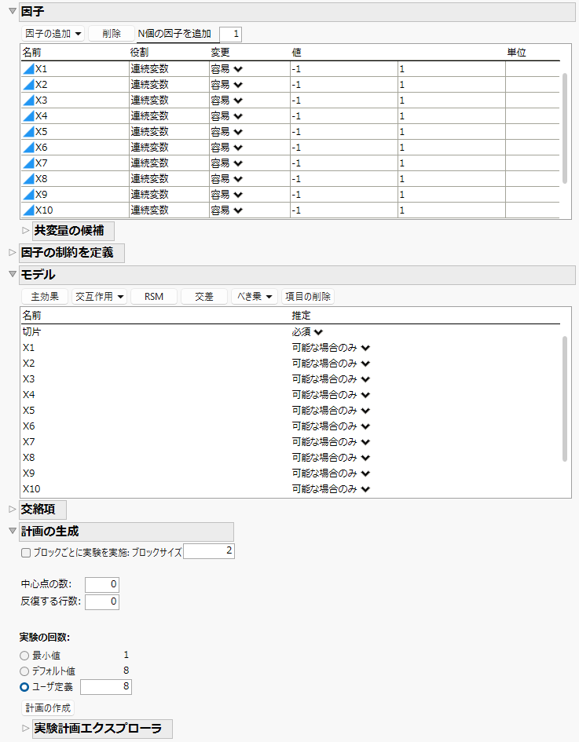Select model term X2 in the list

(x=29, y=363)
